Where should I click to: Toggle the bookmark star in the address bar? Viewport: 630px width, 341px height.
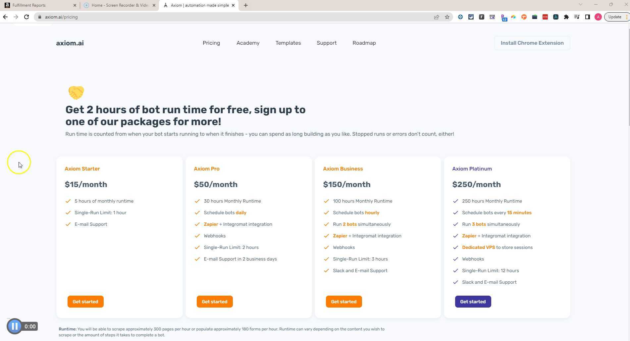(447, 17)
